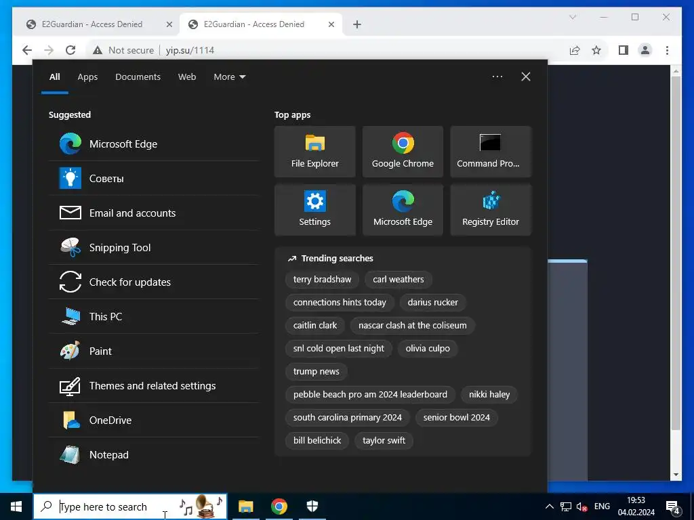Switch to the Web search tab
The image size is (694, 520).
click(187, 77)
